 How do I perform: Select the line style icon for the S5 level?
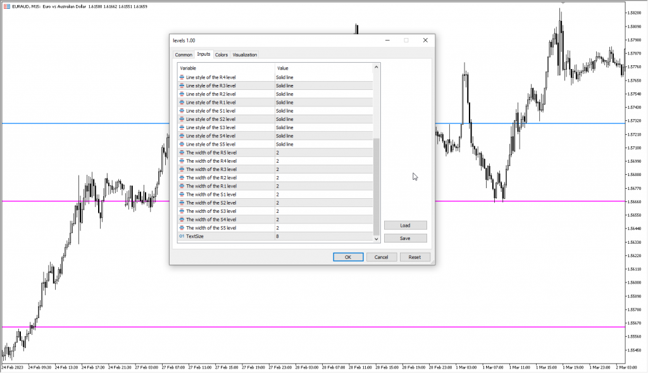coord(182,144)
